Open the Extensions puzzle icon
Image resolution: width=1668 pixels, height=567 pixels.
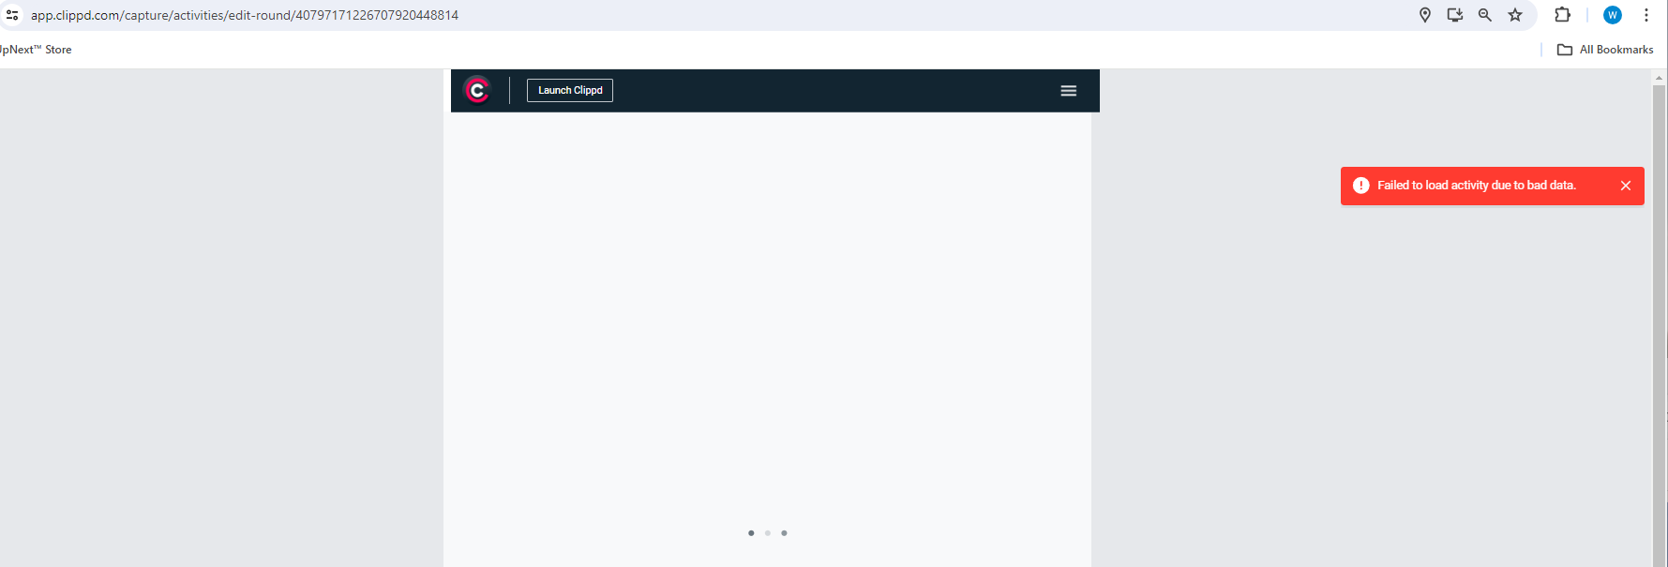tap(1562, 15)
